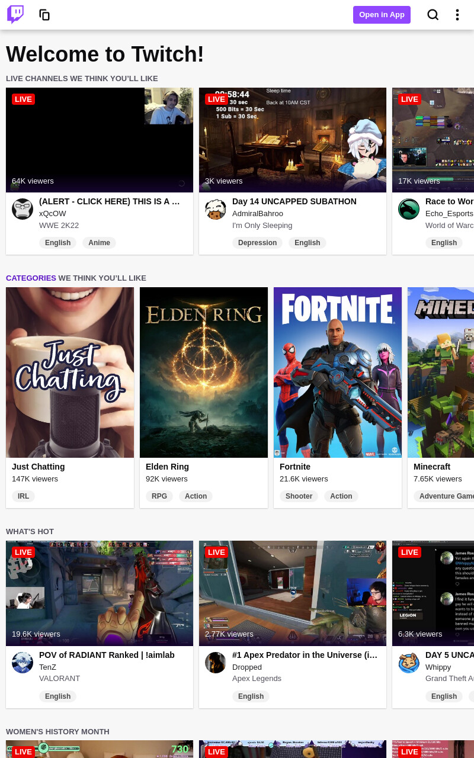Image resolution: width=474 pixels, height=758 pixels.
Task: Open the search magnifier icon
Action: [433, 15]
